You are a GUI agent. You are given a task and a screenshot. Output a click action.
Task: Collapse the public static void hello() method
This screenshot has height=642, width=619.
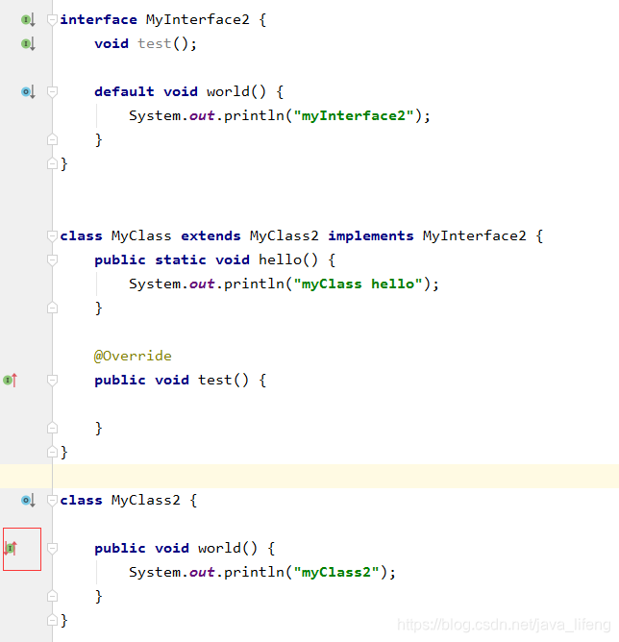point(52,260)
